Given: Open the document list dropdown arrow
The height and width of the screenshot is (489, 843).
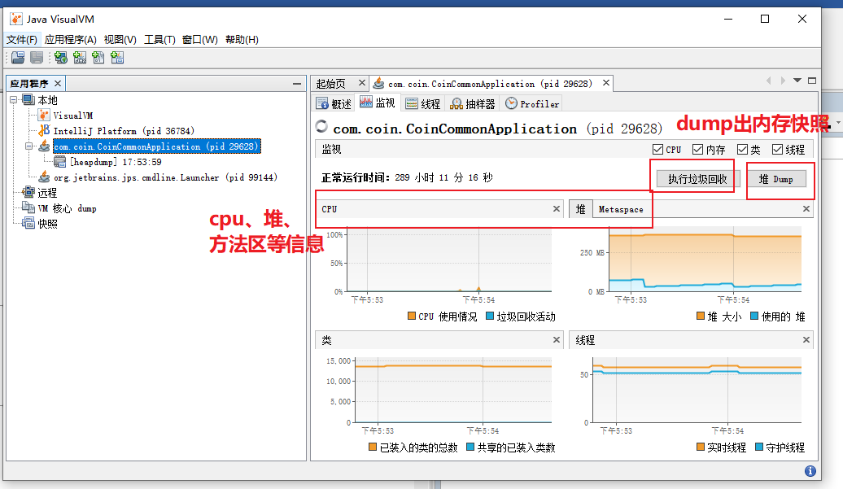Looking at the screenshot, I should (x=797, y=81).
